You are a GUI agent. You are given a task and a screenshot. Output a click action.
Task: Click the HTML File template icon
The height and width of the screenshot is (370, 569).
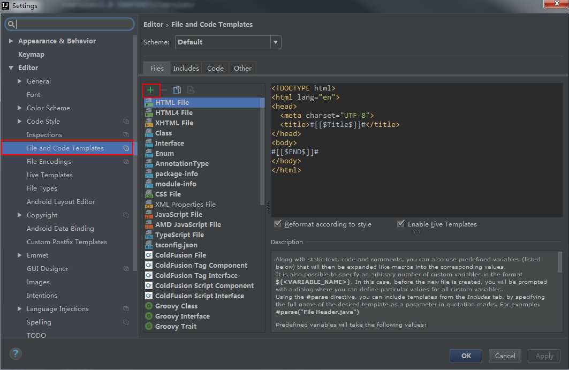click(149, 103)
